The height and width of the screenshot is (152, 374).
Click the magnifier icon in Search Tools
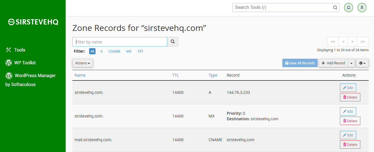[x=335, y=8]
